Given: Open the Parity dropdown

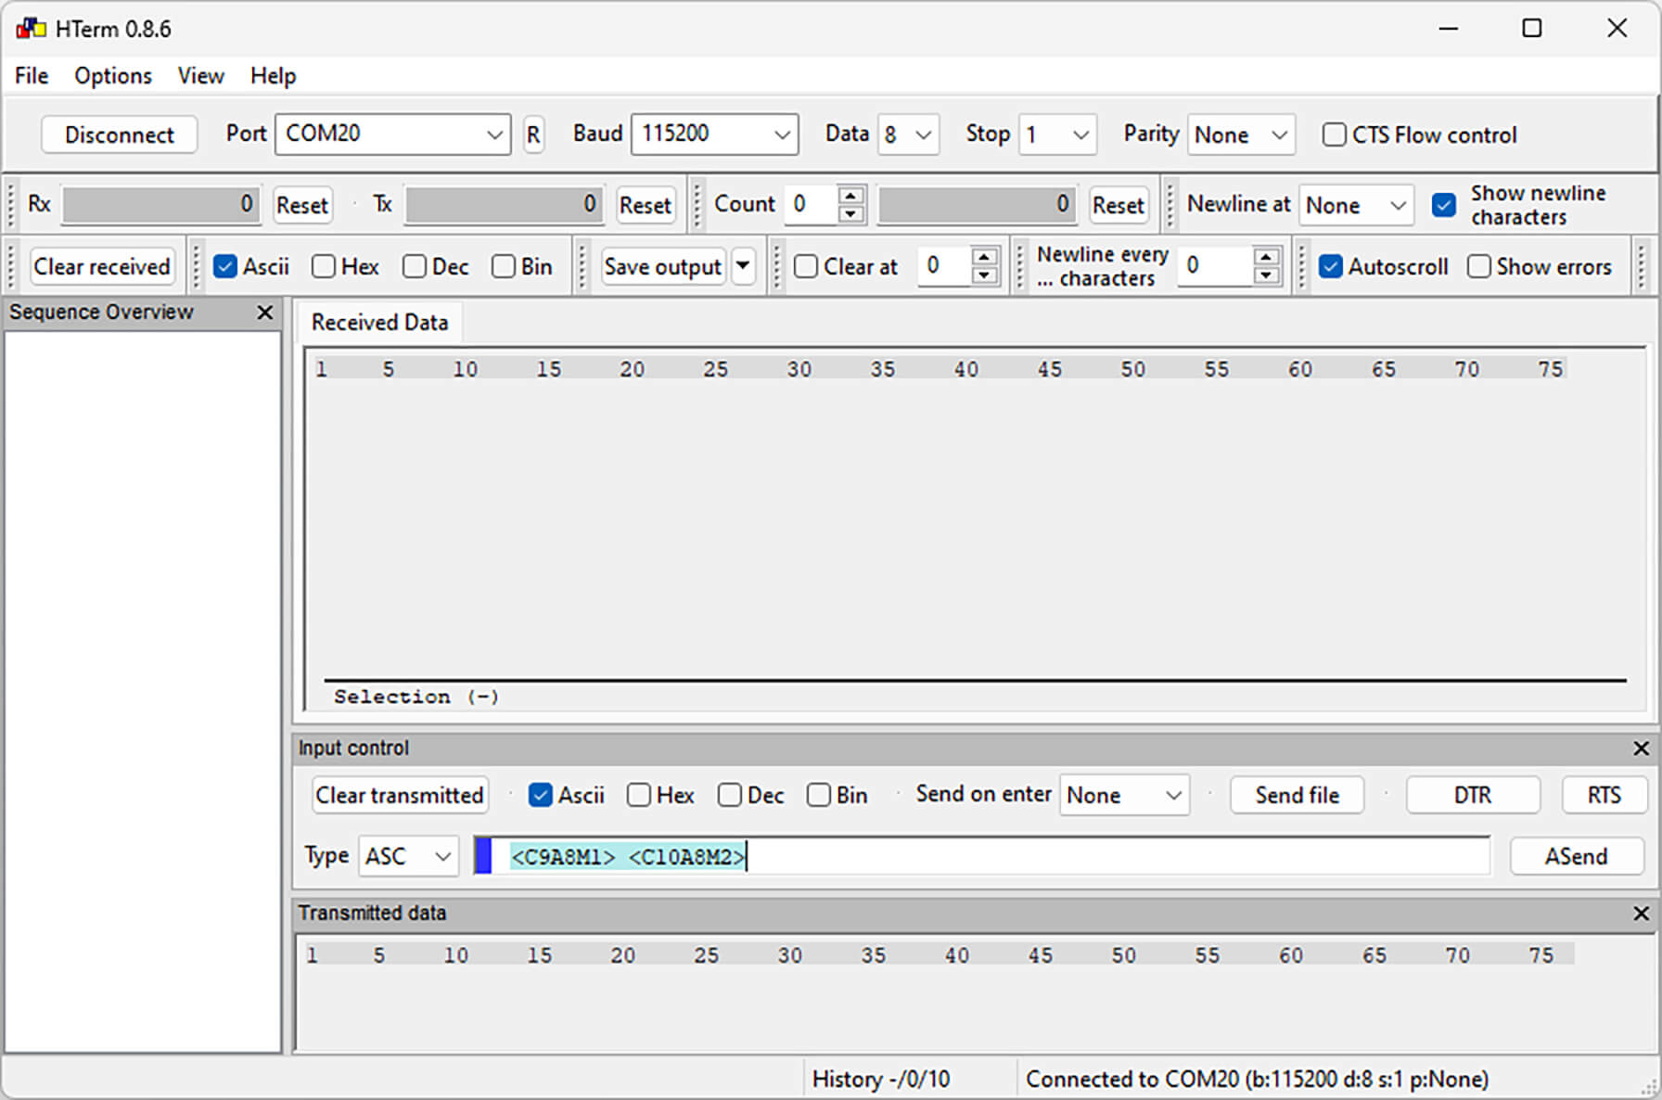Looking at the screenshot, I should coord(1241,135).
